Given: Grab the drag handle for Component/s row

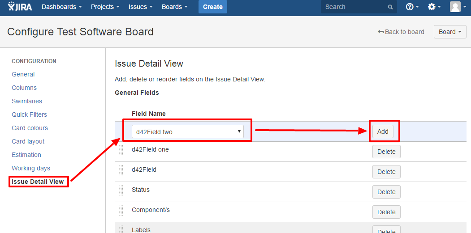Looking at the screenshot, I should click(121, 210).
